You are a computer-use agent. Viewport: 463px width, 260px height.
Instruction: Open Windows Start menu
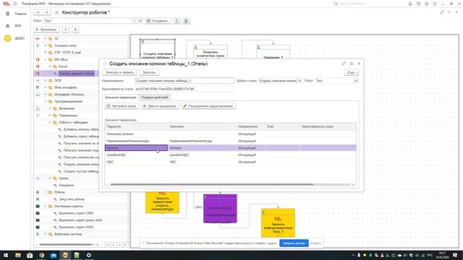pyautogui.click(x=6, y=255)
